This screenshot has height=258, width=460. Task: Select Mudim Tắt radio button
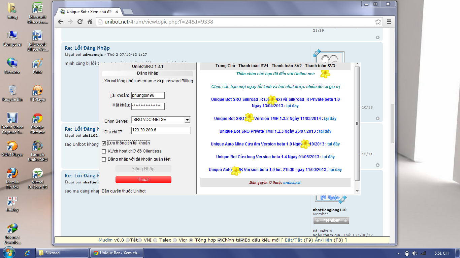tap(127, 240)
